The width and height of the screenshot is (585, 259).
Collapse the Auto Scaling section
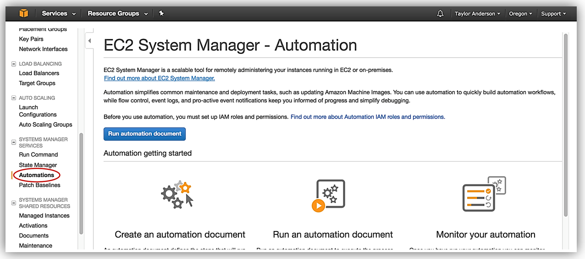(x=14, y=98)
